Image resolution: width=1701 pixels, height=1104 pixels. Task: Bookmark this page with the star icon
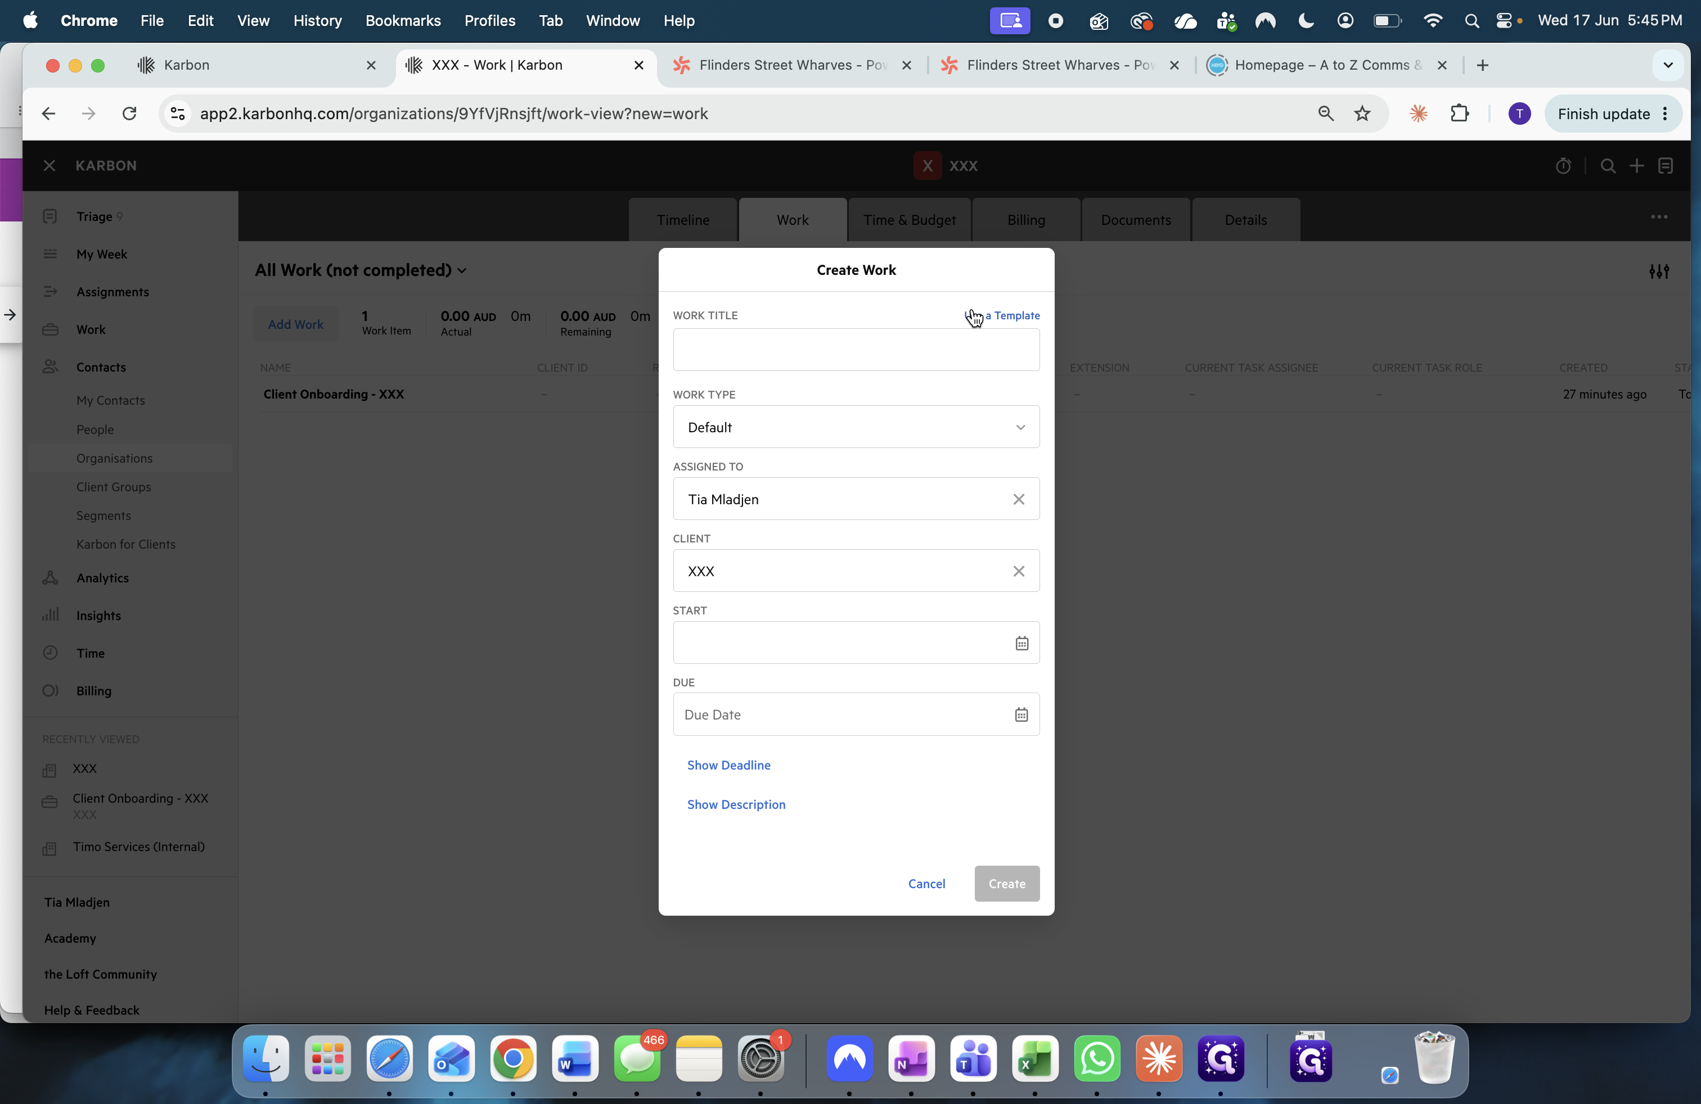coord(1362,114)
